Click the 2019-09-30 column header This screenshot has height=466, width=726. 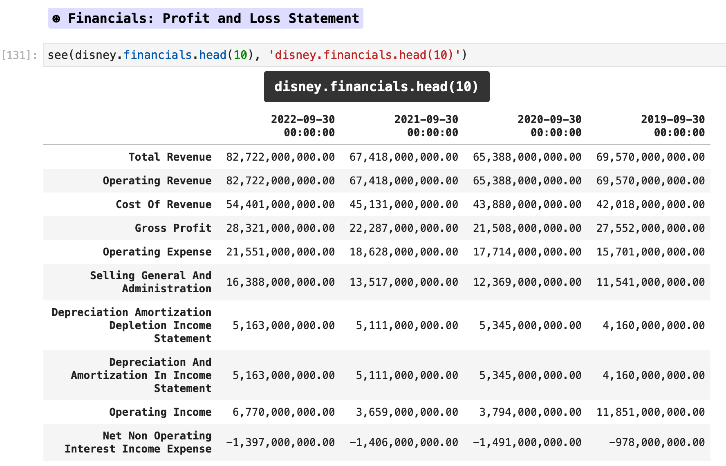[673, 126]
